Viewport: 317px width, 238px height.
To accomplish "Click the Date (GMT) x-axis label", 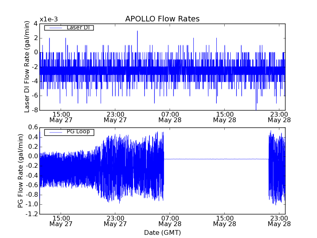I will coord(162,232).
